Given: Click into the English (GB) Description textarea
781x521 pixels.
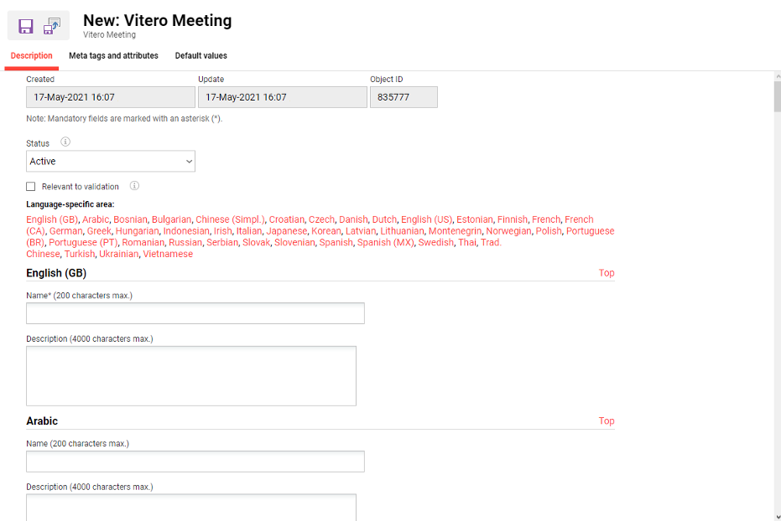Looking at the screenshot, I should click(191, 376).
